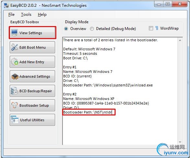The width and height of the screenshot is (190, 158).
Task: Click the database icon on BCD Backup/Repair
Action: pyautogui.click(x=14, y=91)
